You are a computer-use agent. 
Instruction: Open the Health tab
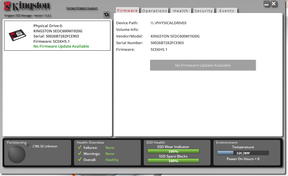[181, 11]
